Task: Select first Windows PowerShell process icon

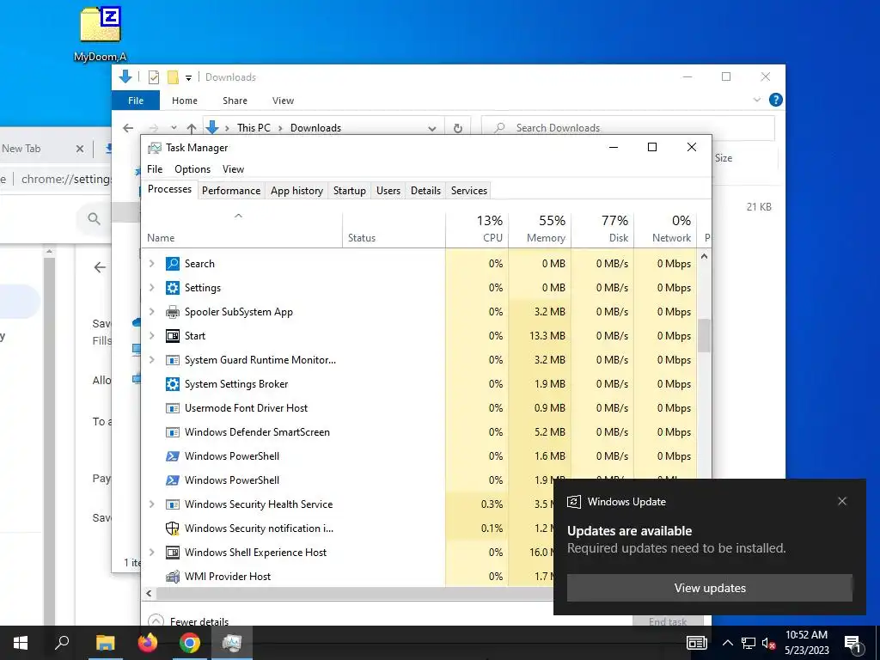Action: pyautogui.click(x=172, y=456)
